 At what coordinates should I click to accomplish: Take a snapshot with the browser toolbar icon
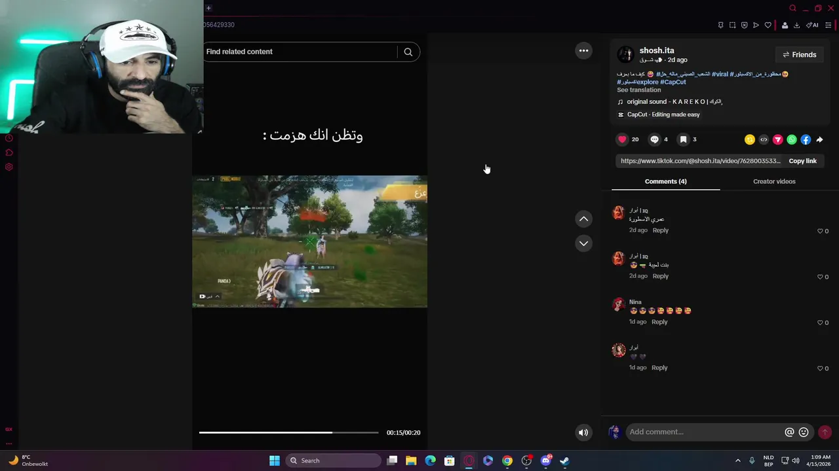tap(732, 25)
